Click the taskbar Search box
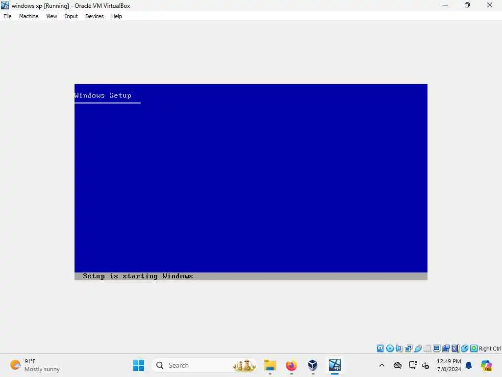502x377 pixels. point(204,365)
